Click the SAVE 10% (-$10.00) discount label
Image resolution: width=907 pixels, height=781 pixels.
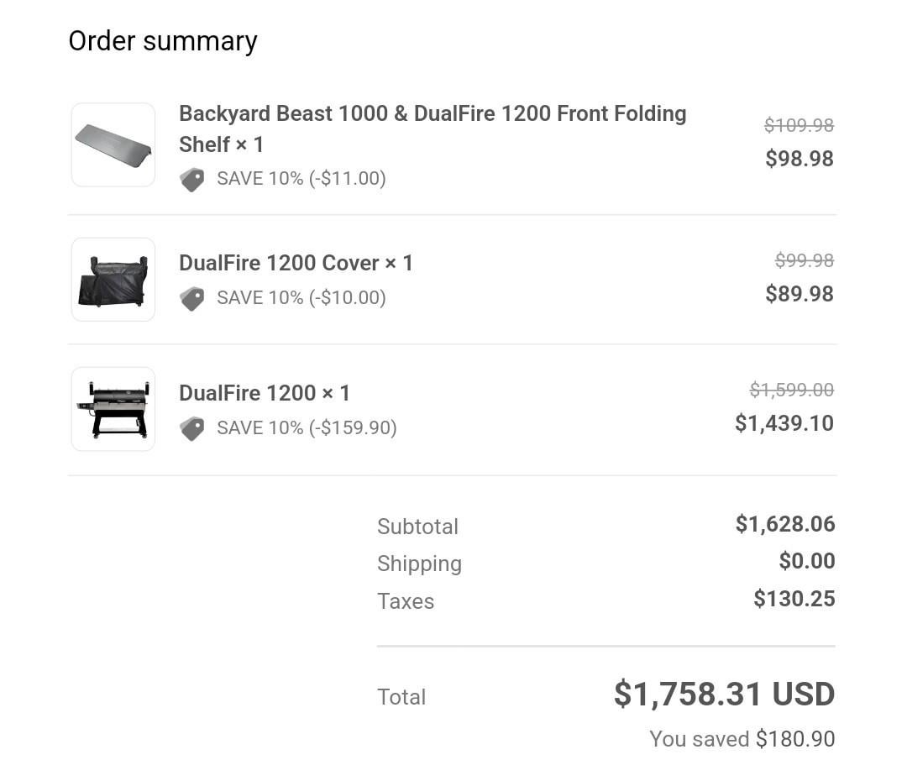coord(301,297)
